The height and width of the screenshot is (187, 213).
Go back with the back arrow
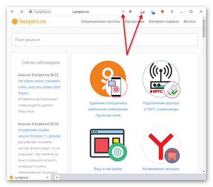point(13,12)
